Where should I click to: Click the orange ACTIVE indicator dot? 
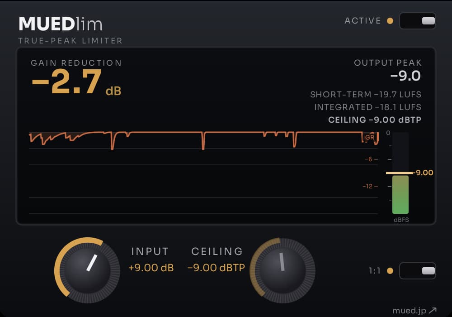[390, 21]
